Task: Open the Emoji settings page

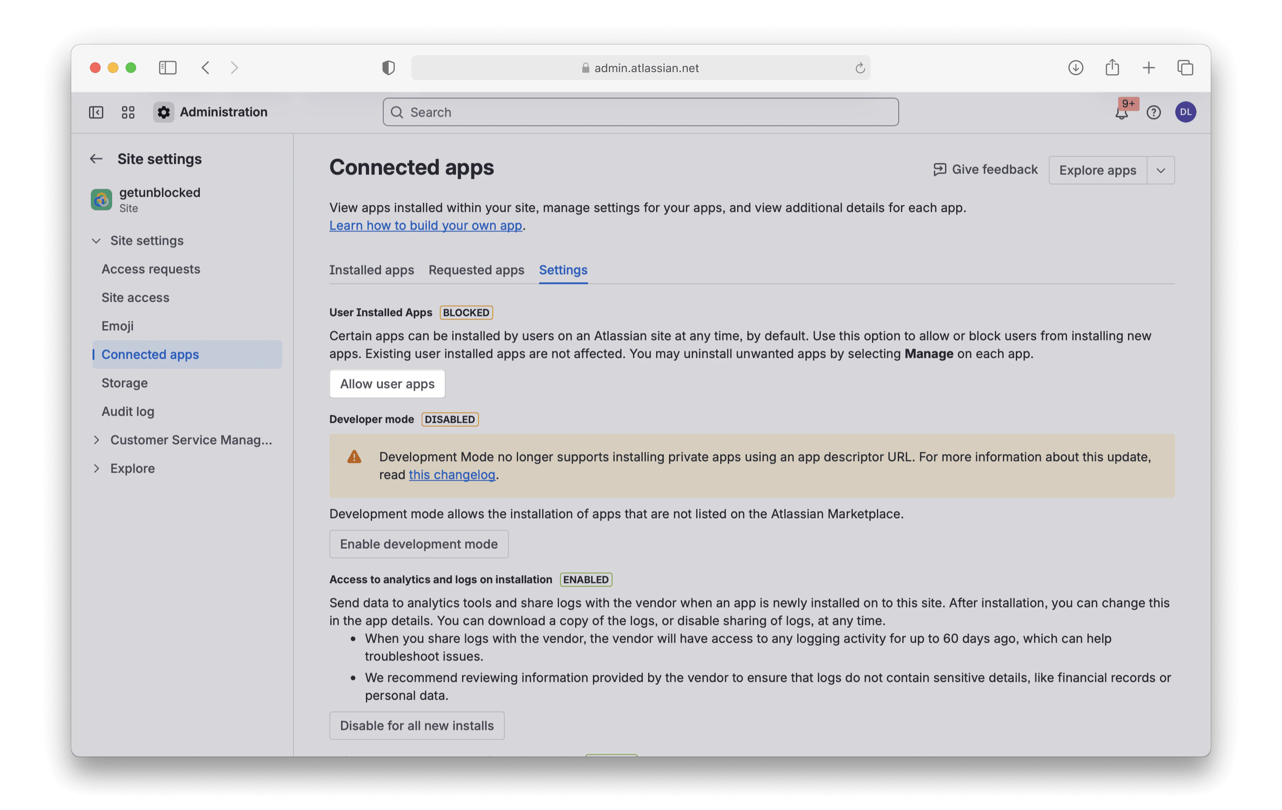Action: pyautogui.click(x=187, y=326)
